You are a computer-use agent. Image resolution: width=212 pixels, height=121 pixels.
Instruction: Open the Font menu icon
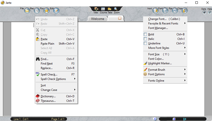tap(165, 11)
